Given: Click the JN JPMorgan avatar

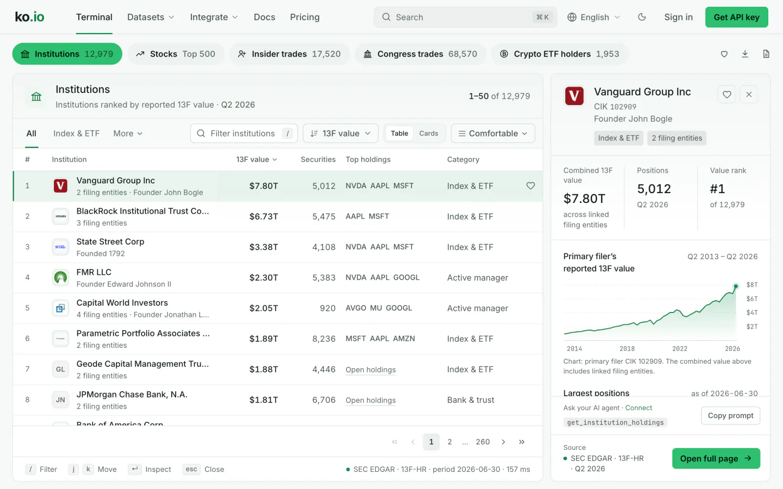Looking at the screenshot, I should coord(60,400).
